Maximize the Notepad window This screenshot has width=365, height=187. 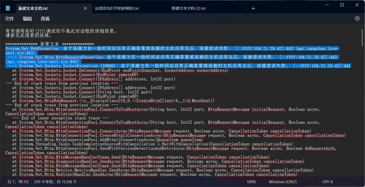pyautogui.click(x=342, y=5)
